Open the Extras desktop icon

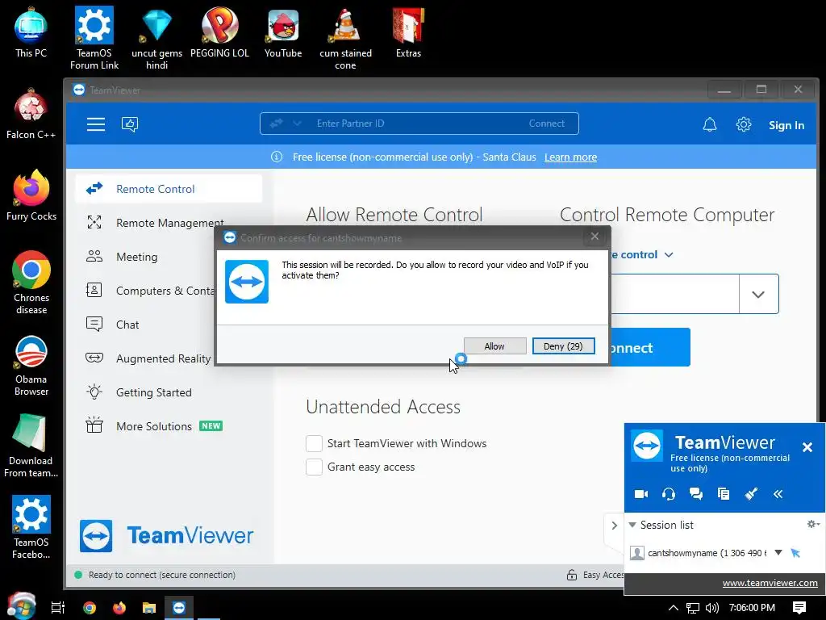pyautogui.click(x=408, y=31)
